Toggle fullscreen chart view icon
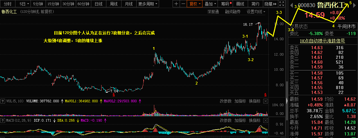The height and width of the screenshot is (138, 358). tap(282, 4)
